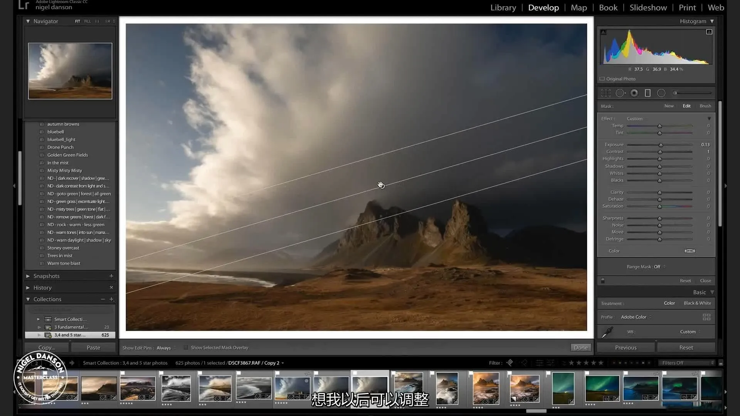The width and height of the screenshot is (740, 416).
Task: Click the autumn browns preset icon
Action: (x=42, y=124)
